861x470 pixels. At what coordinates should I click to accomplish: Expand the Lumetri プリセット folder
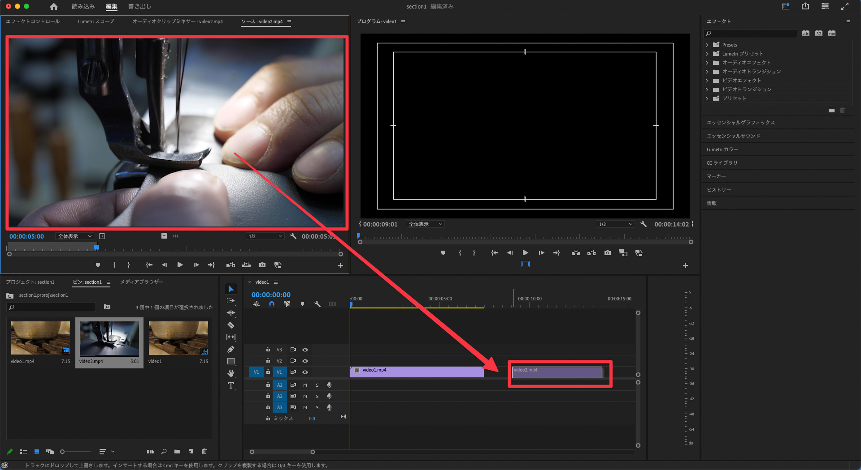click(x=707, y=54)
